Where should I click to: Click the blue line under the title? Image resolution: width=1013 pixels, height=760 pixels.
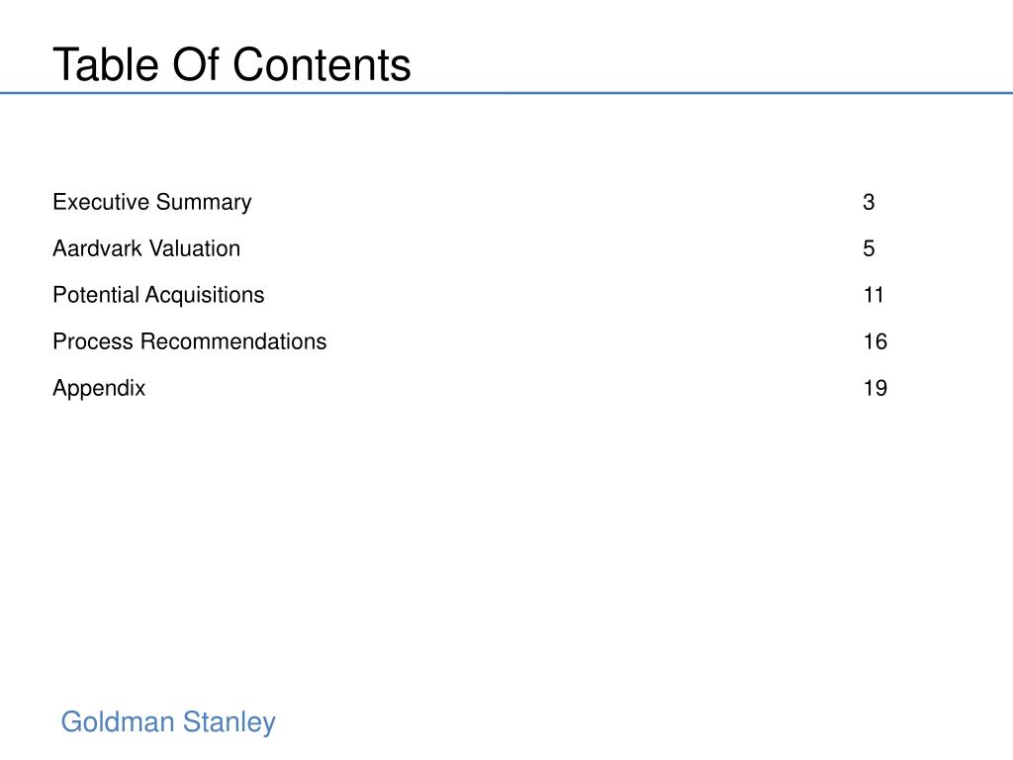pyautogui.click(x=506, y=93)
